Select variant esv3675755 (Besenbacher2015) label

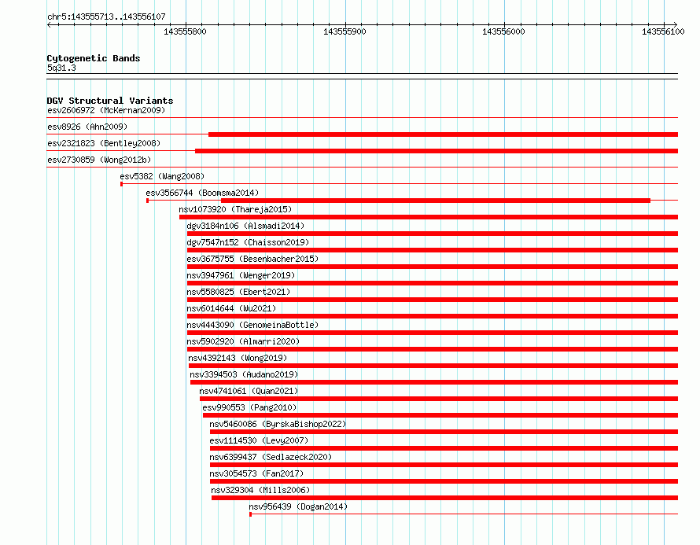tap(252, 259)
